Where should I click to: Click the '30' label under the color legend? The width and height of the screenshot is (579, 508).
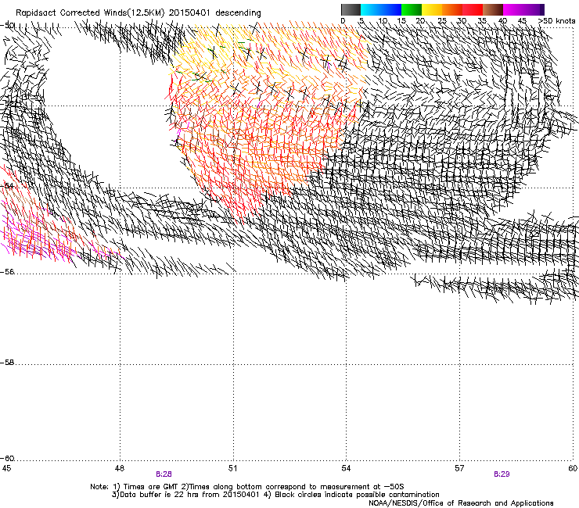pyautogui.click(x=462, y=21)
